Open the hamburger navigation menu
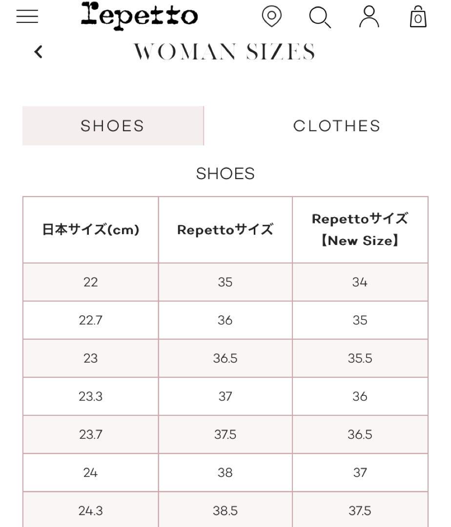 pos(27,16)
